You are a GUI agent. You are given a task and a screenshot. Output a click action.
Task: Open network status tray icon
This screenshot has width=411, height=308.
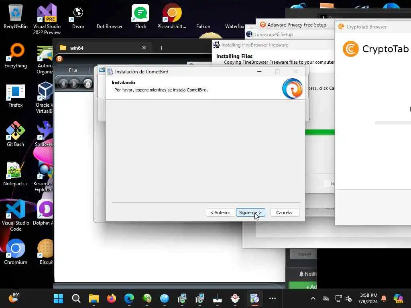tap(338, 298)
